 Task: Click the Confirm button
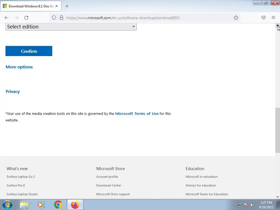tap(29, 51)
